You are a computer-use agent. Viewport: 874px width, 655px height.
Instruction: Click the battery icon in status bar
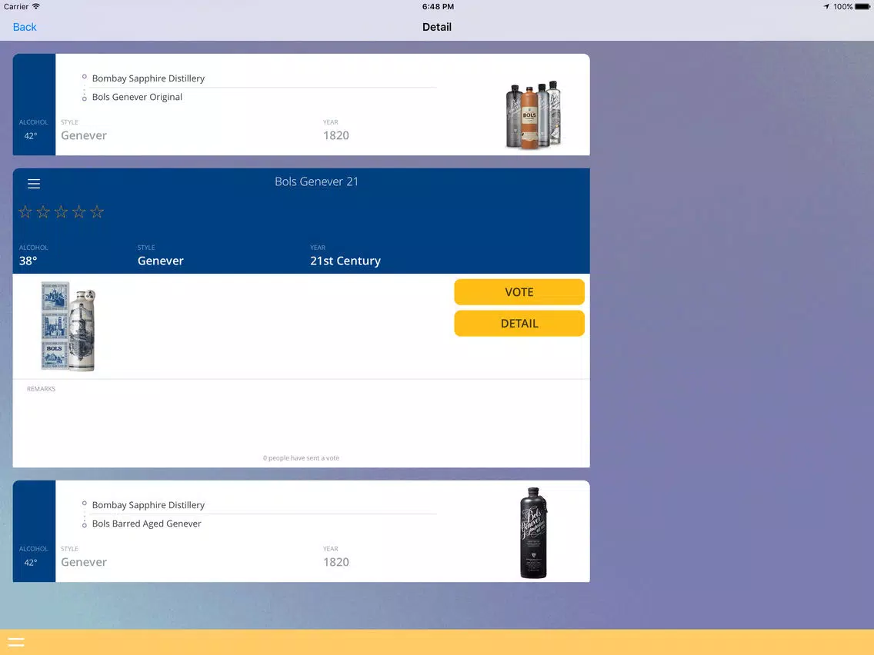click(862, 7)
